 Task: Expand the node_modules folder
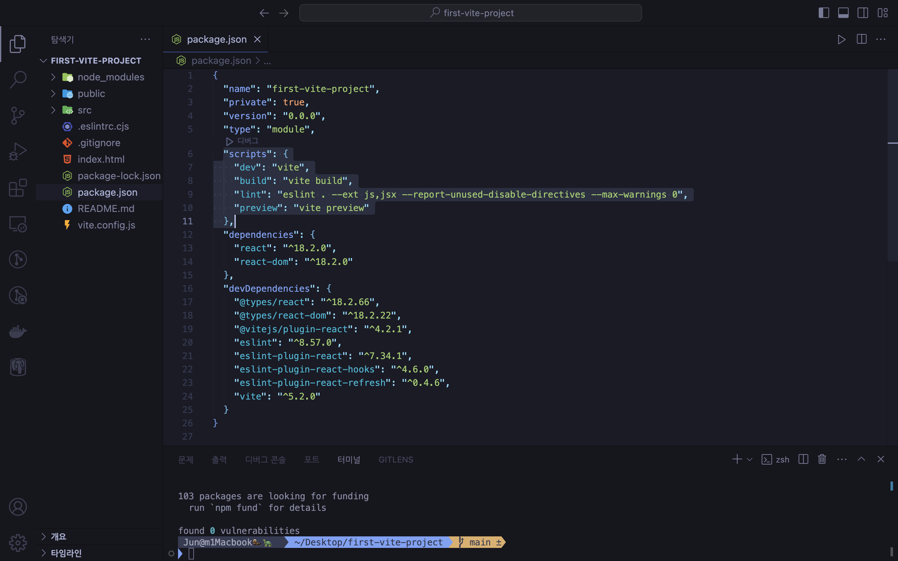tap(111, 77)
